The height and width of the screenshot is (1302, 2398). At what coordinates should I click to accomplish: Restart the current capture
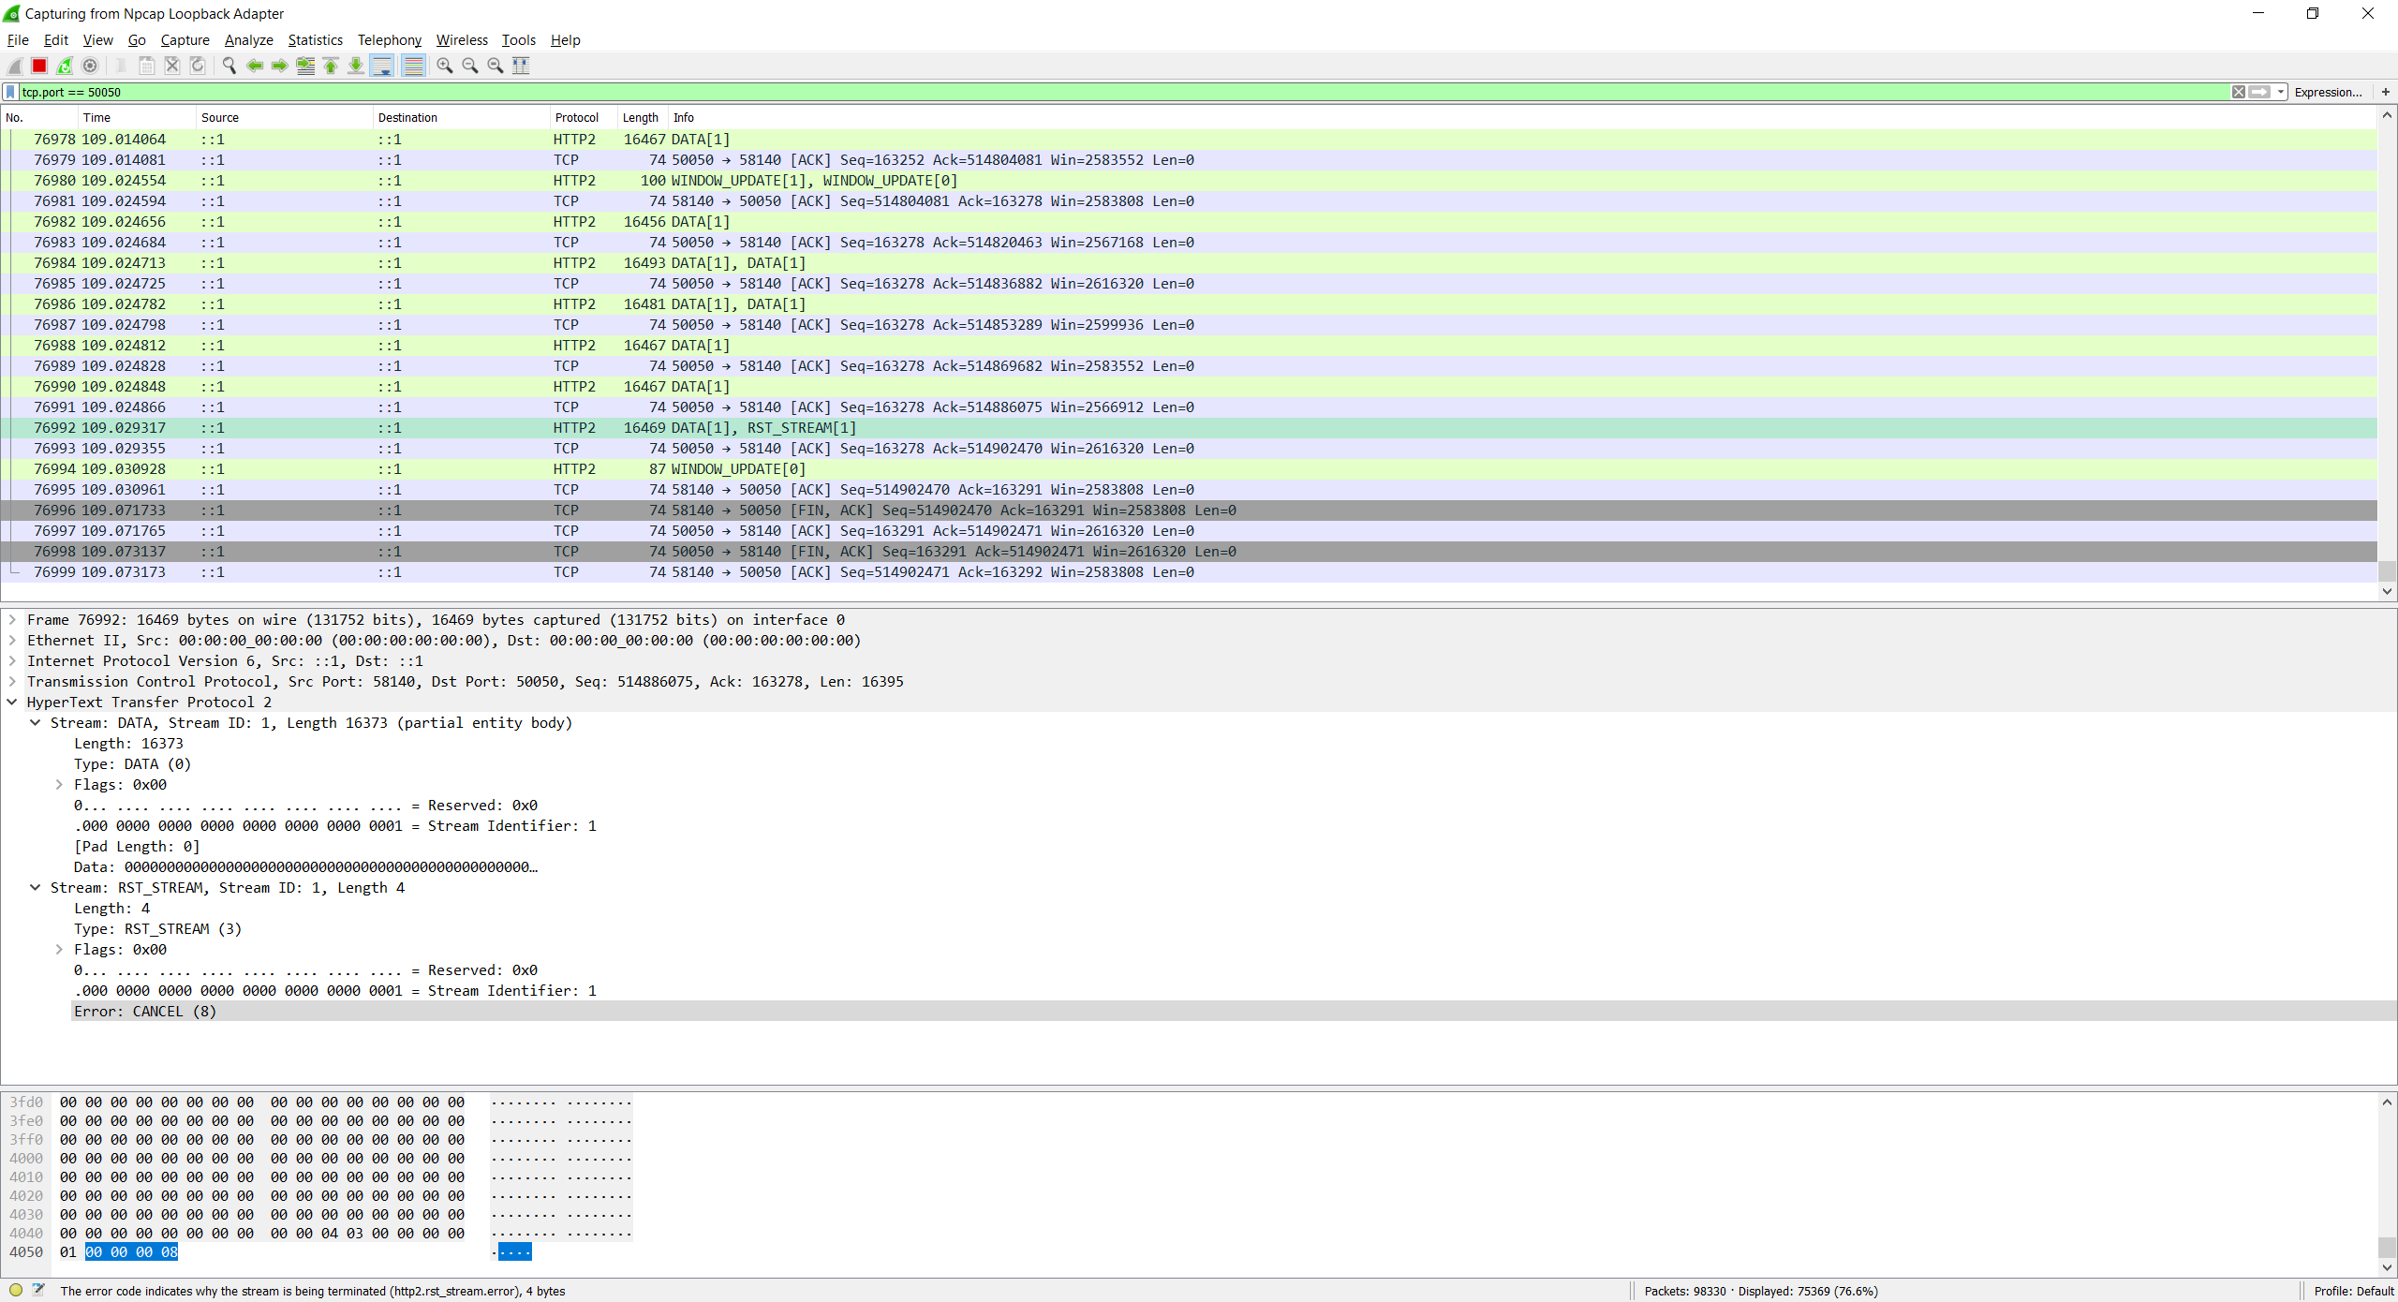[64, 66]
